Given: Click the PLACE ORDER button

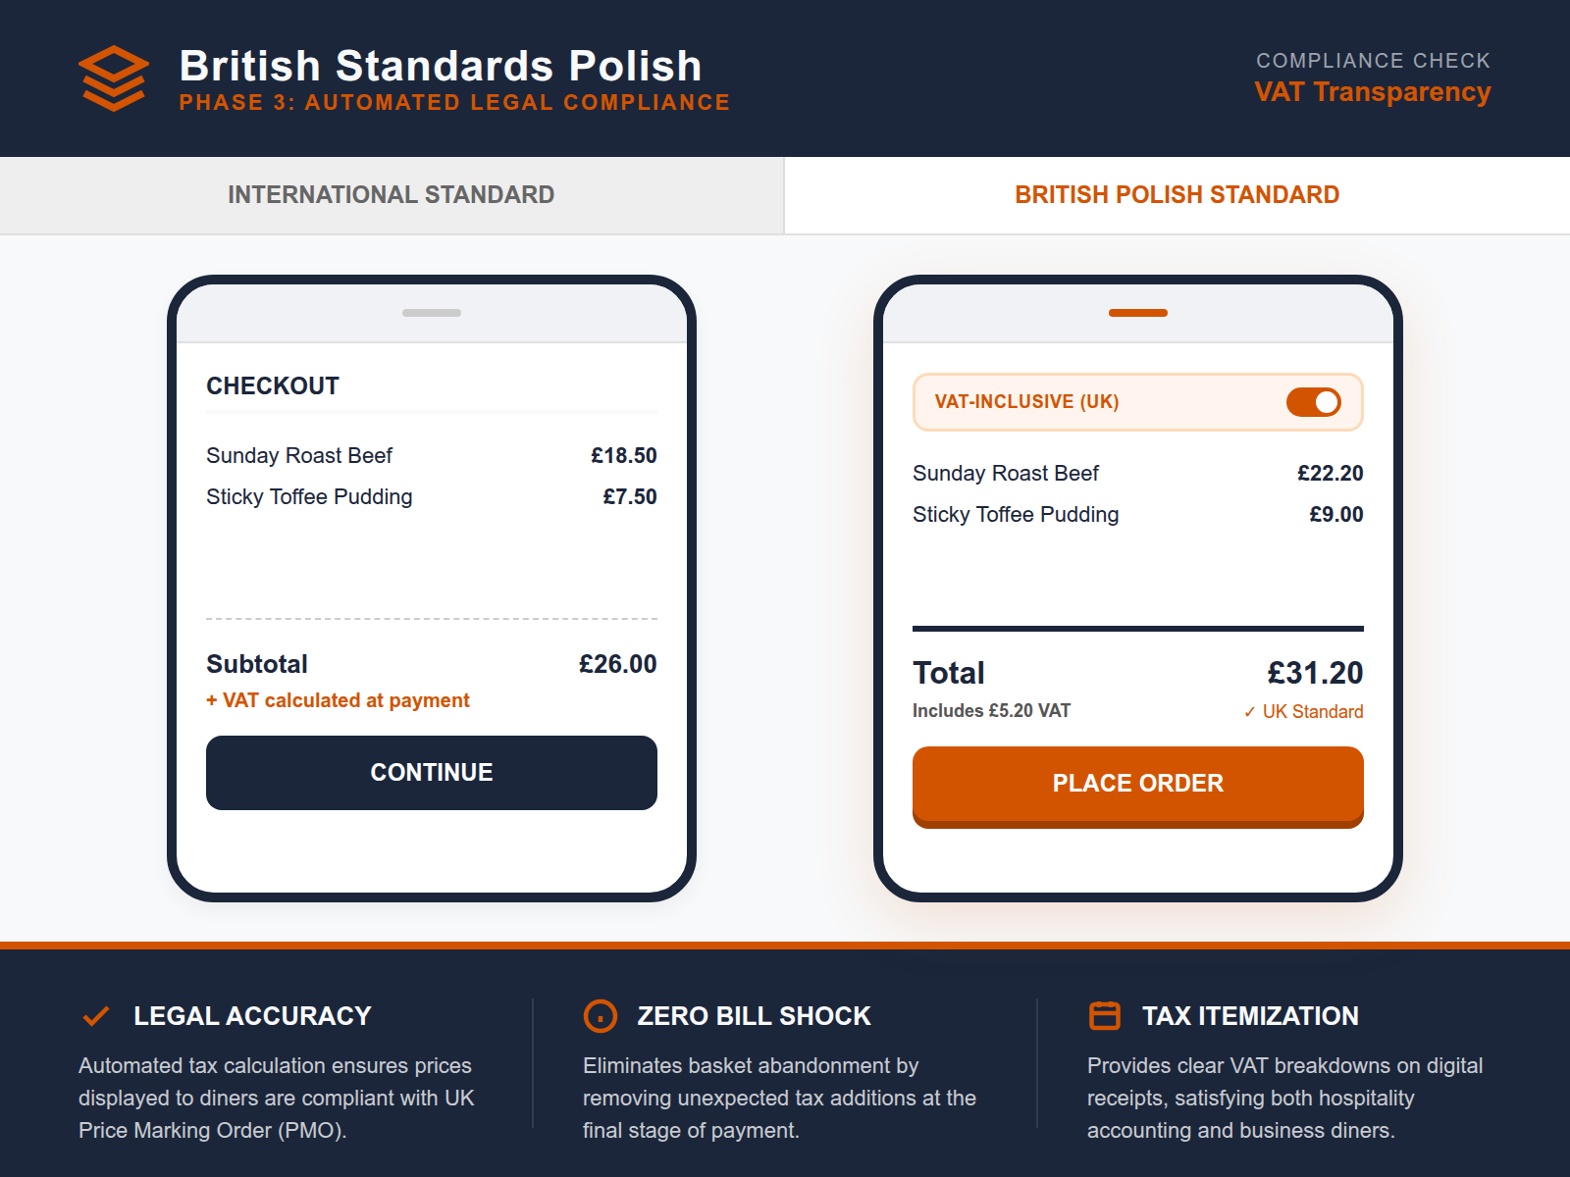Looking at the screenshot, I should [1137, 784].
